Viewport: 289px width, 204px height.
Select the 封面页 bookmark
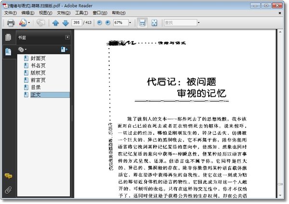point(38,59)
